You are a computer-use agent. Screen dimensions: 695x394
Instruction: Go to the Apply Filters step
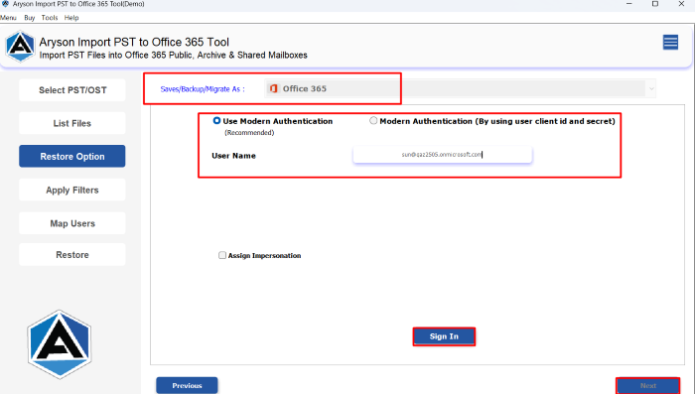(x=72, y=191)
